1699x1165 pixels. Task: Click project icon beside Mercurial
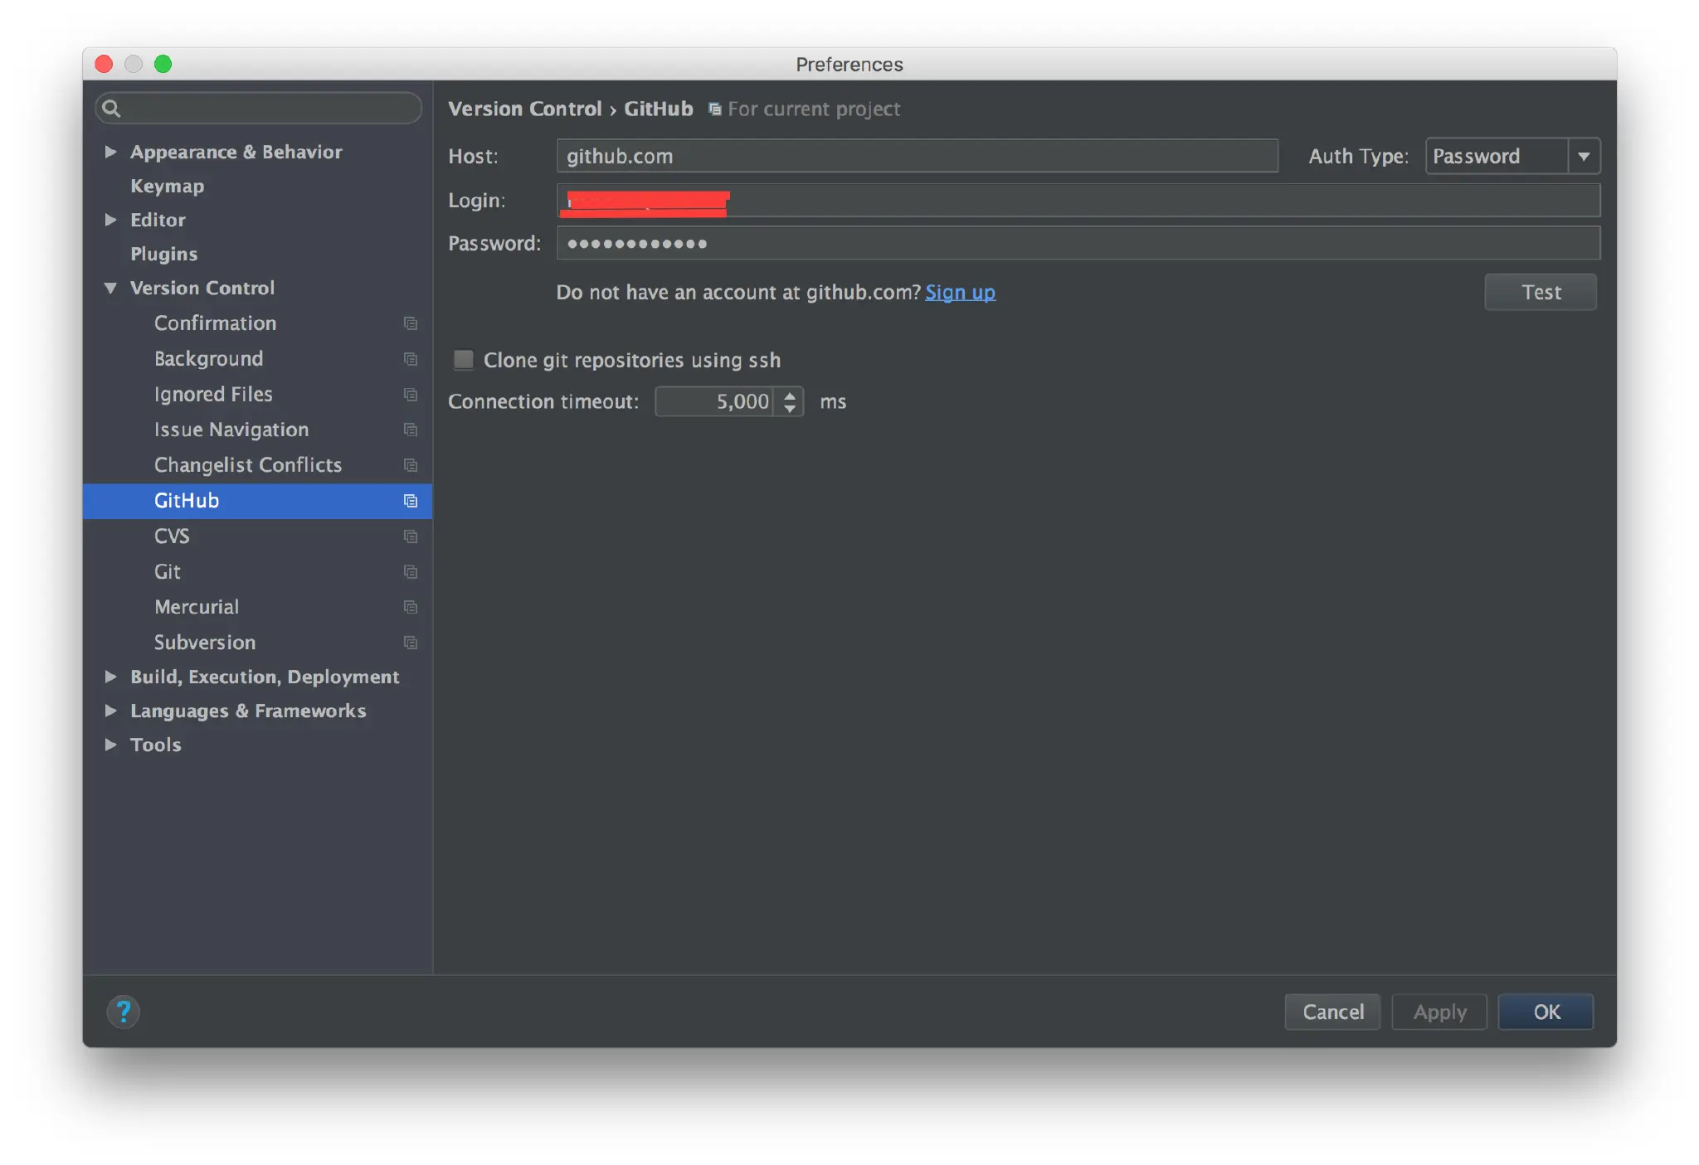coord(410,607)
